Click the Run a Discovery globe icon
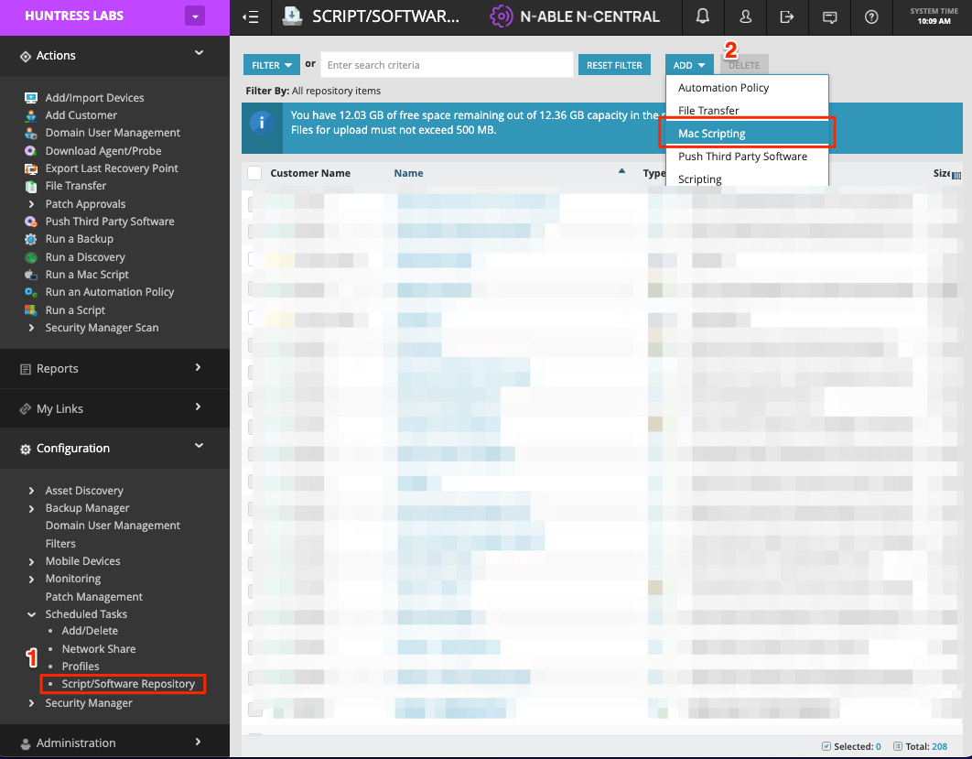 click(x=30, y=256)
